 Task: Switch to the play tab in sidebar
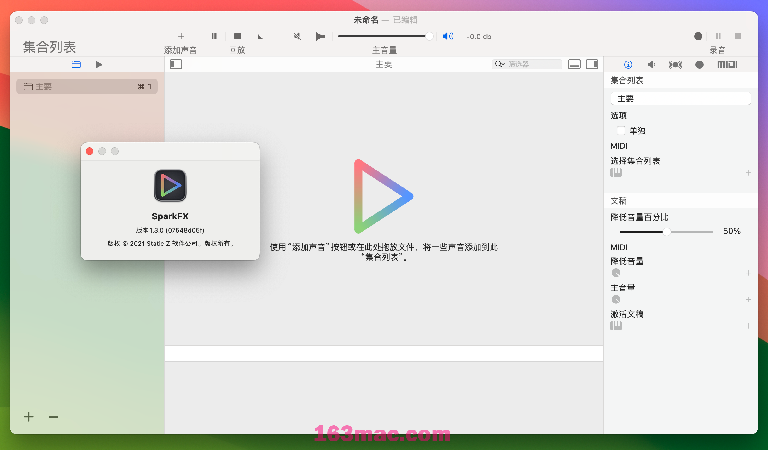[x=99, y=65]
